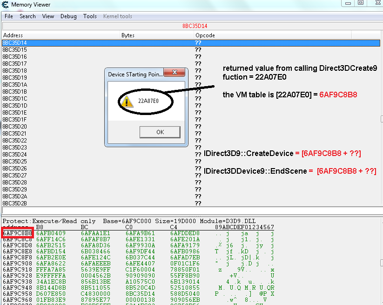Open the Search menu
Viewport: 383px width, 305px height.
pyautogui.click(x=27, y=16)
